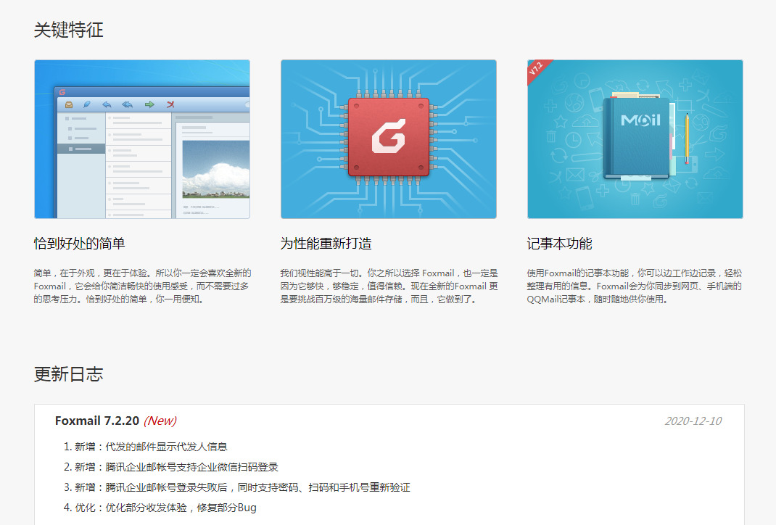The height and width of the screenshot is (525, 776).
Task: Click the heading 关键特征
Action: pyautogui.click(x=68, y=30)
